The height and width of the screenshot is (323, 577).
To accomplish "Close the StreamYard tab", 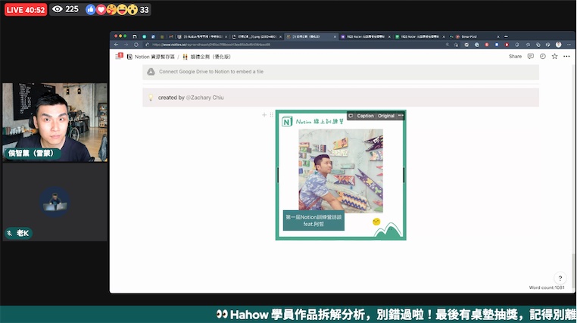I will (x=498, y=37).
